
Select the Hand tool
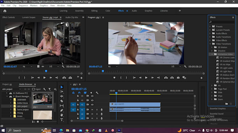pos(62,115)
